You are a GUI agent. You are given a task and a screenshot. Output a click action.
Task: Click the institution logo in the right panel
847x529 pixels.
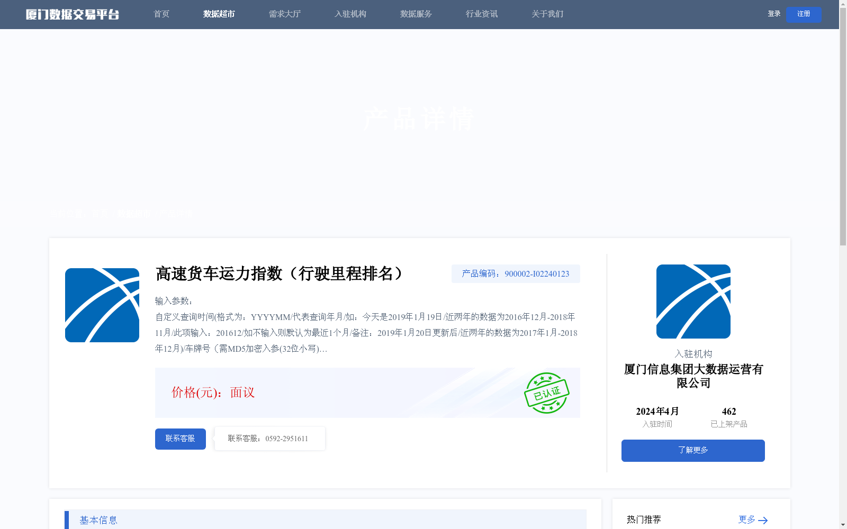693,302
